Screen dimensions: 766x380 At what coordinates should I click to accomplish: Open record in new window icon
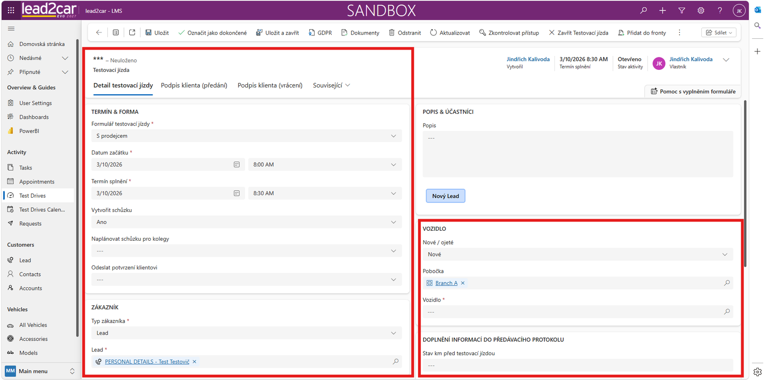point(132,33)
